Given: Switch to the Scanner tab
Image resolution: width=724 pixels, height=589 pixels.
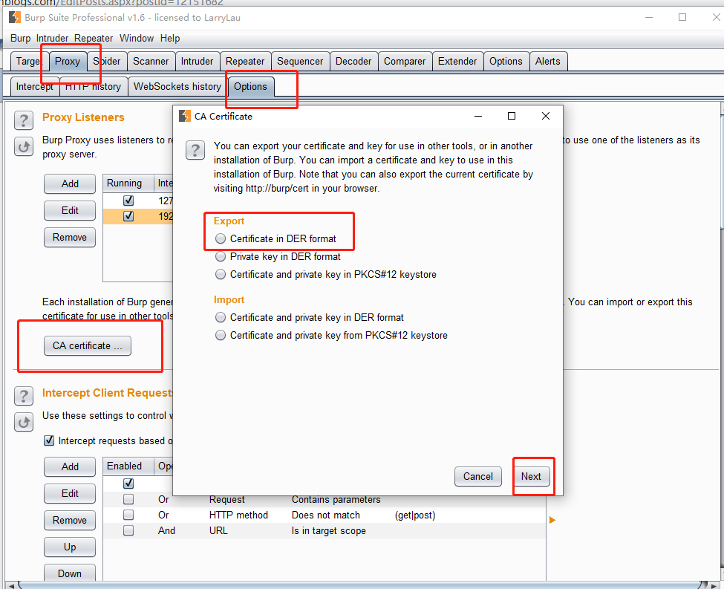Looking at the screenshot, I should coord(151,62).
